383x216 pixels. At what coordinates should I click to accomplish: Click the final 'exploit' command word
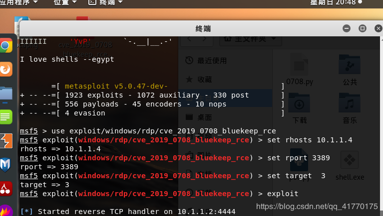(283, 194)
